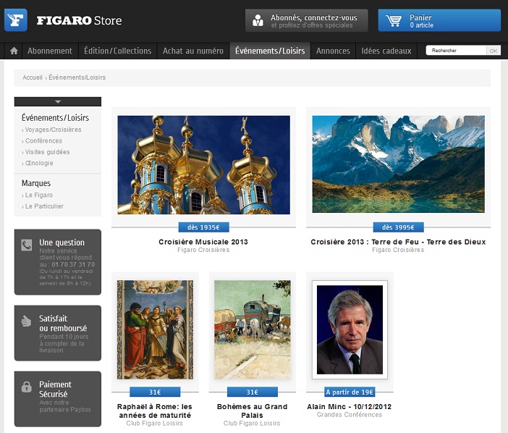This screenshot has width=508, height=433.
Task: Click the Figaro Store feather logo icon
Action: tap(15, 20)
